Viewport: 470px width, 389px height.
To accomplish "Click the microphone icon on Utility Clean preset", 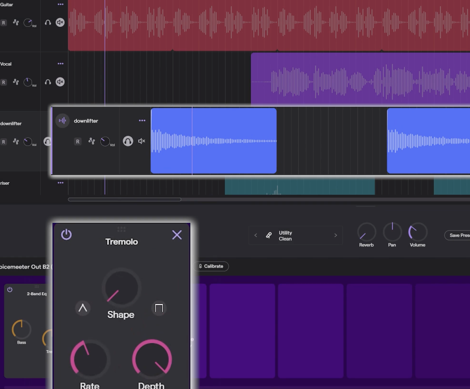I will click(x=269, y=235).
